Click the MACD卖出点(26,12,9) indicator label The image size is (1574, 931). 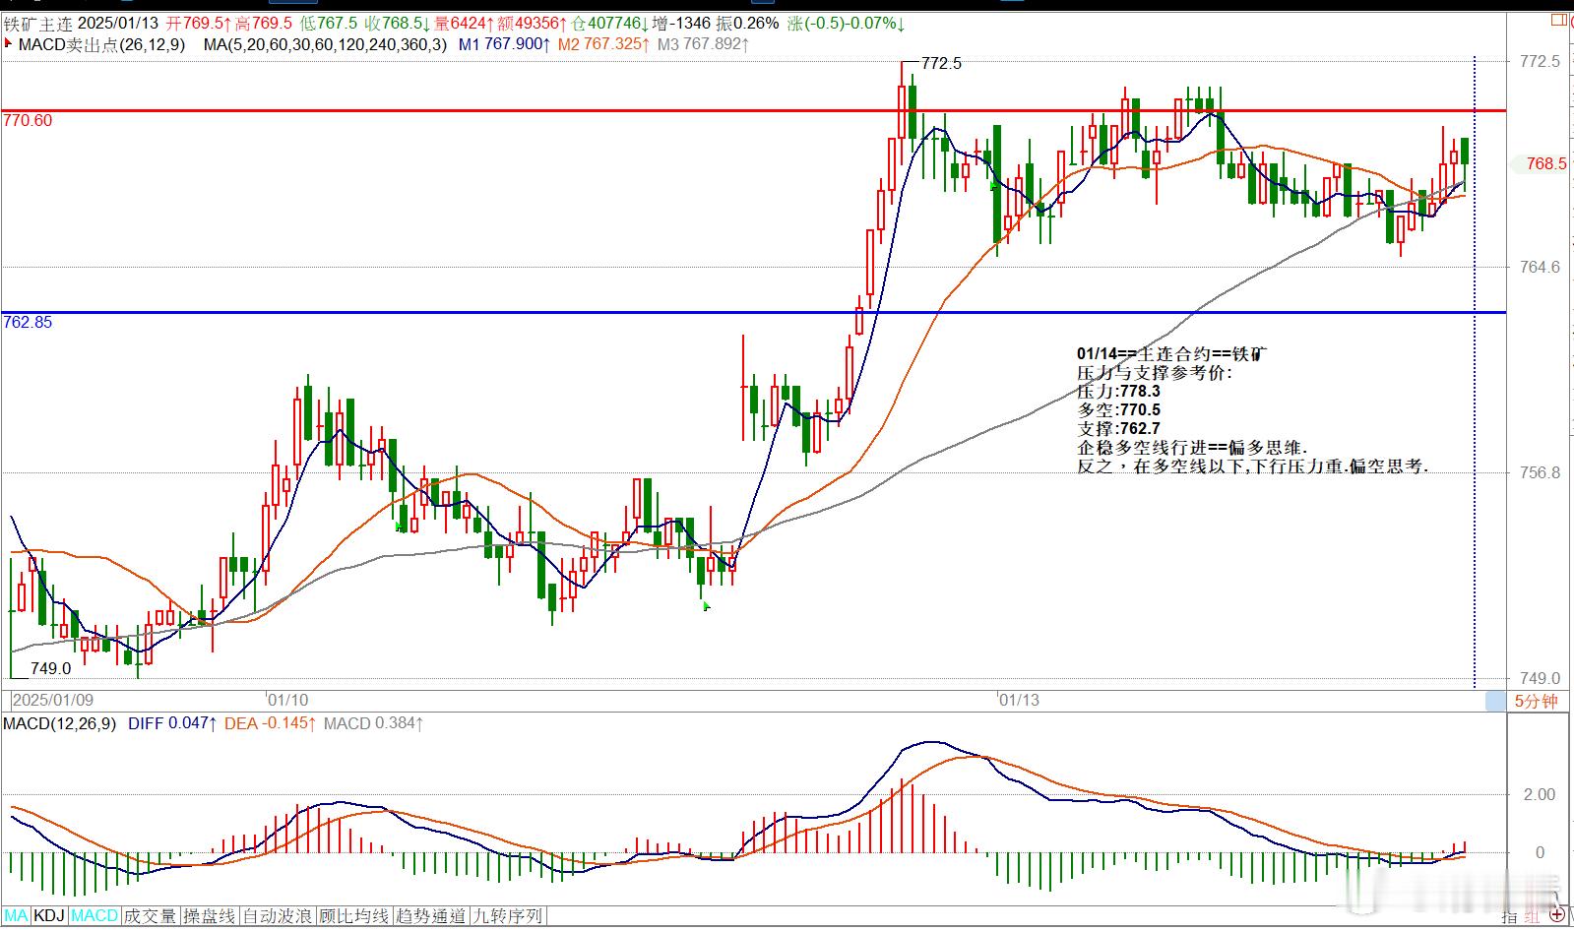click(101, 44)
